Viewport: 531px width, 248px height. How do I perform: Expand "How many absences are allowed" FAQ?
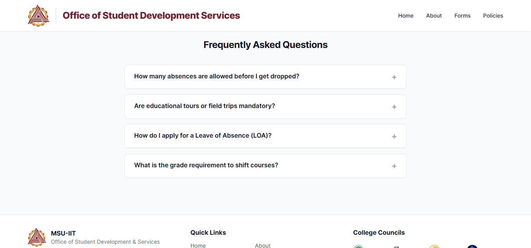217,76
